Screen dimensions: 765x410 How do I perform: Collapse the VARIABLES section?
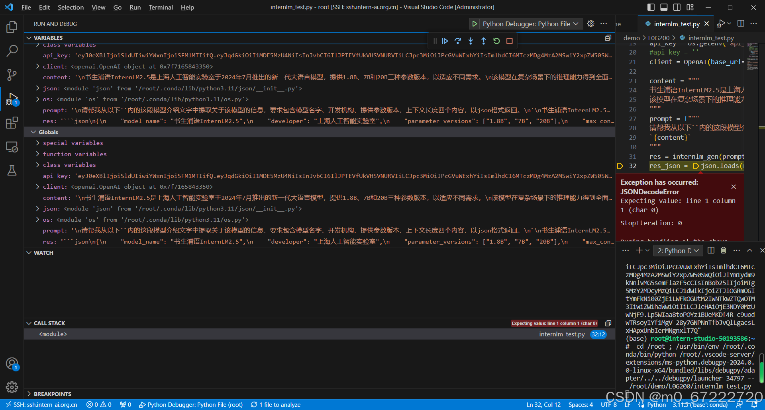pos(29,38)
